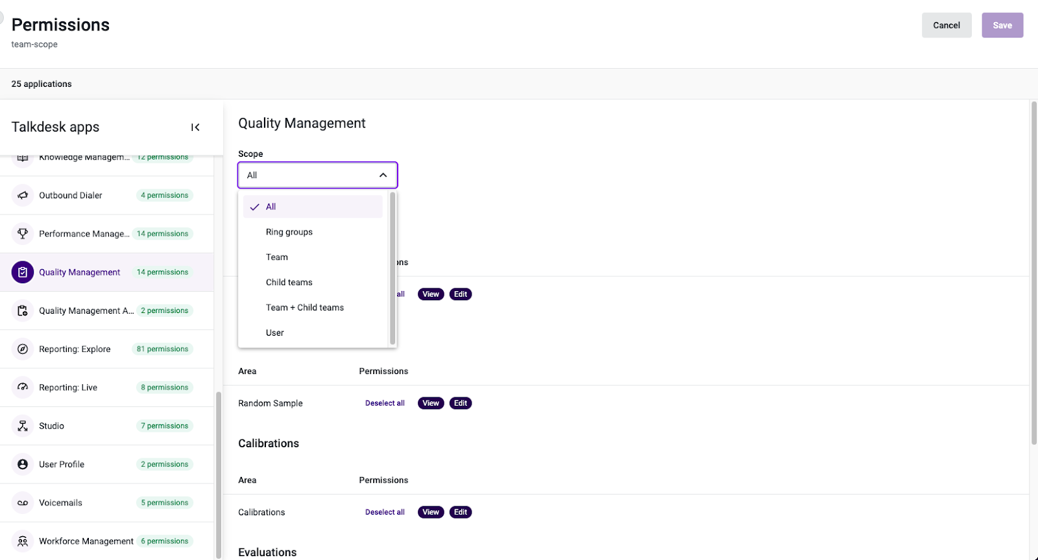Screen dimensions: 1038x560
Task: Toggle the Scope dropdown showing All
Action: tap(317, 175)
